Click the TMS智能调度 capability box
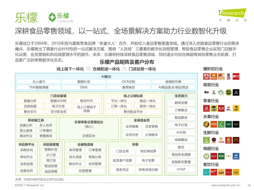Viewport: 254px width, 190px height. (39, 87)
